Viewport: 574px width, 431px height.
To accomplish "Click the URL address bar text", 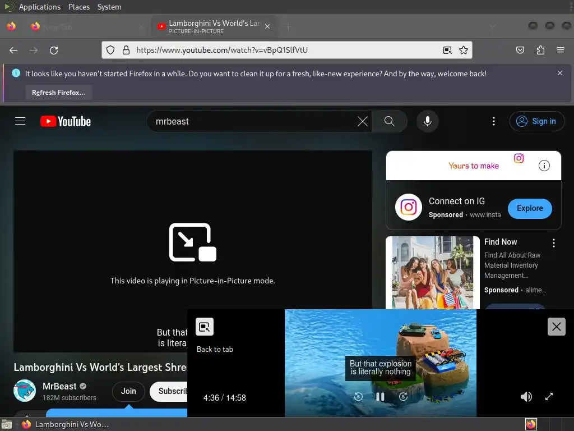I will pyautogui.click(x=222, y=50).
